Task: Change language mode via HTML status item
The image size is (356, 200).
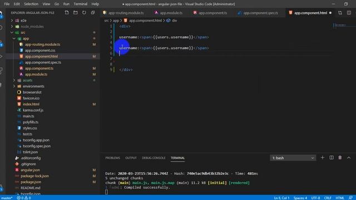Action: (340, 198)
